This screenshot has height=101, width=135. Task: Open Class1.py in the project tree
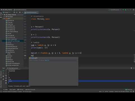point(9,24)
